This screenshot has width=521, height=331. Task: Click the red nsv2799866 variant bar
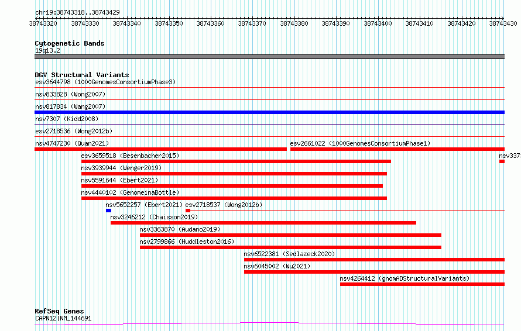[291, 247]
